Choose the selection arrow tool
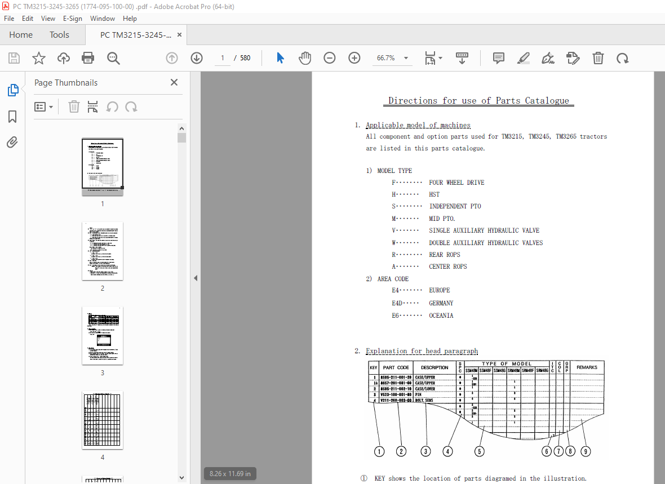This screenshot has height=484, width=665. (x=280, y=58)
